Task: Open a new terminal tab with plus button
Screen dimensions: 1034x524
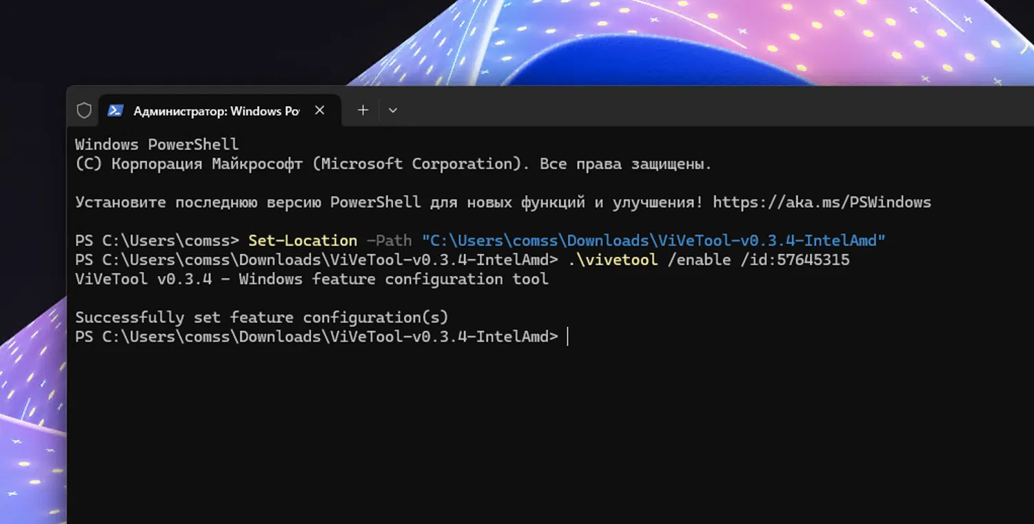Action: coord(363,110)
